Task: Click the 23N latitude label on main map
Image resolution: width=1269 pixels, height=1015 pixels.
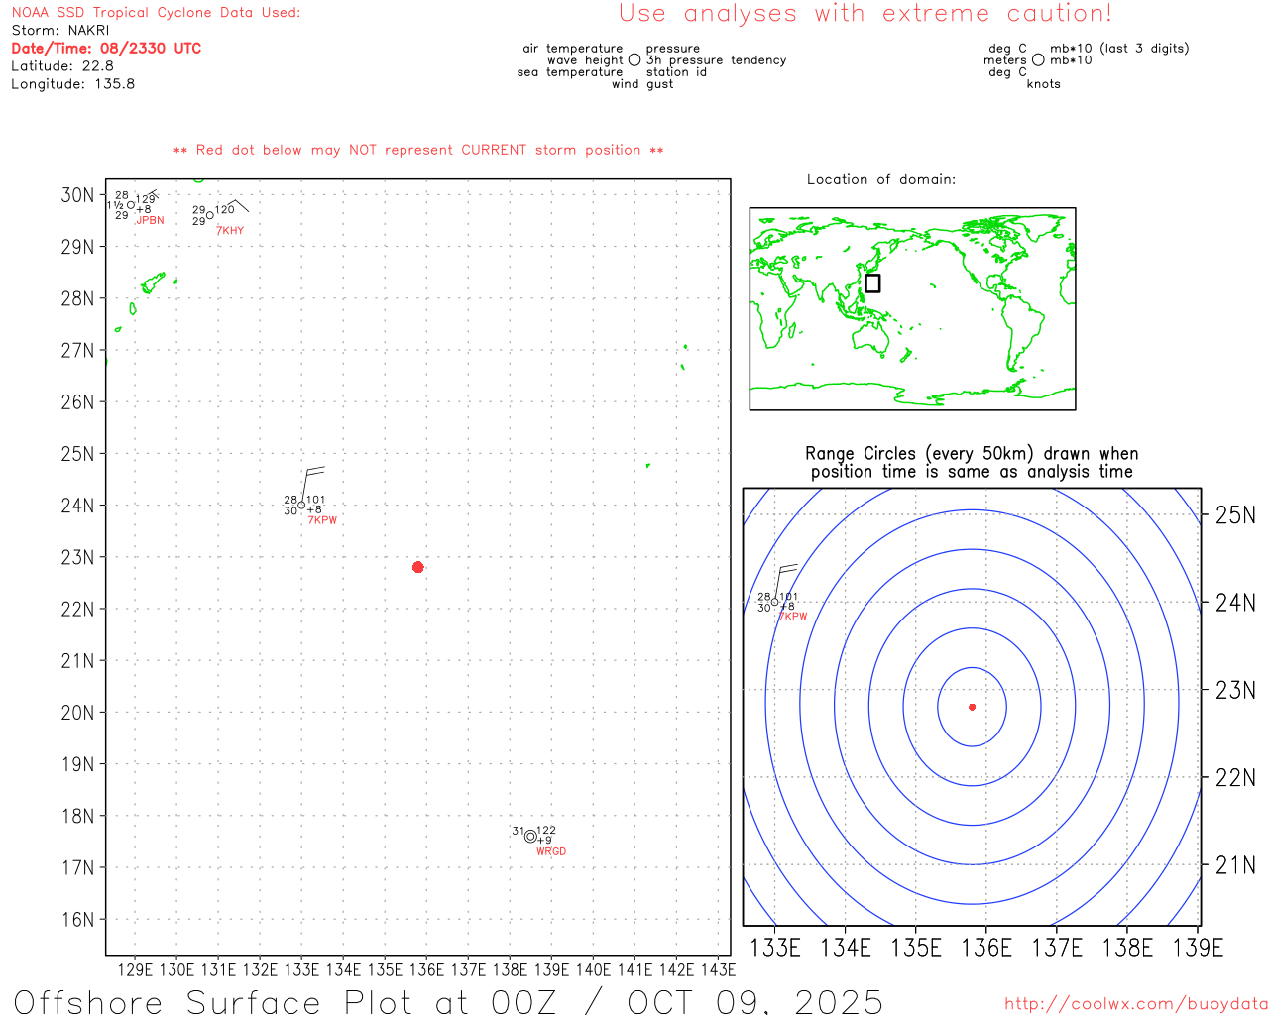Action: tap(77, 557)
